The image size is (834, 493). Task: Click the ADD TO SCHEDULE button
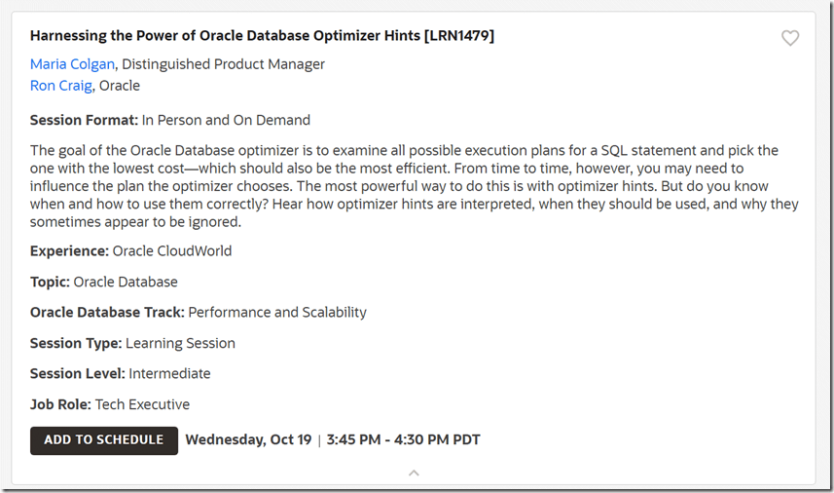tap(104, 440)
